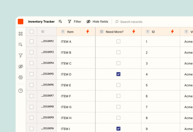Select row checkbox for JDS8KM5
Screen dimensions: 193x132
point(31,74)
